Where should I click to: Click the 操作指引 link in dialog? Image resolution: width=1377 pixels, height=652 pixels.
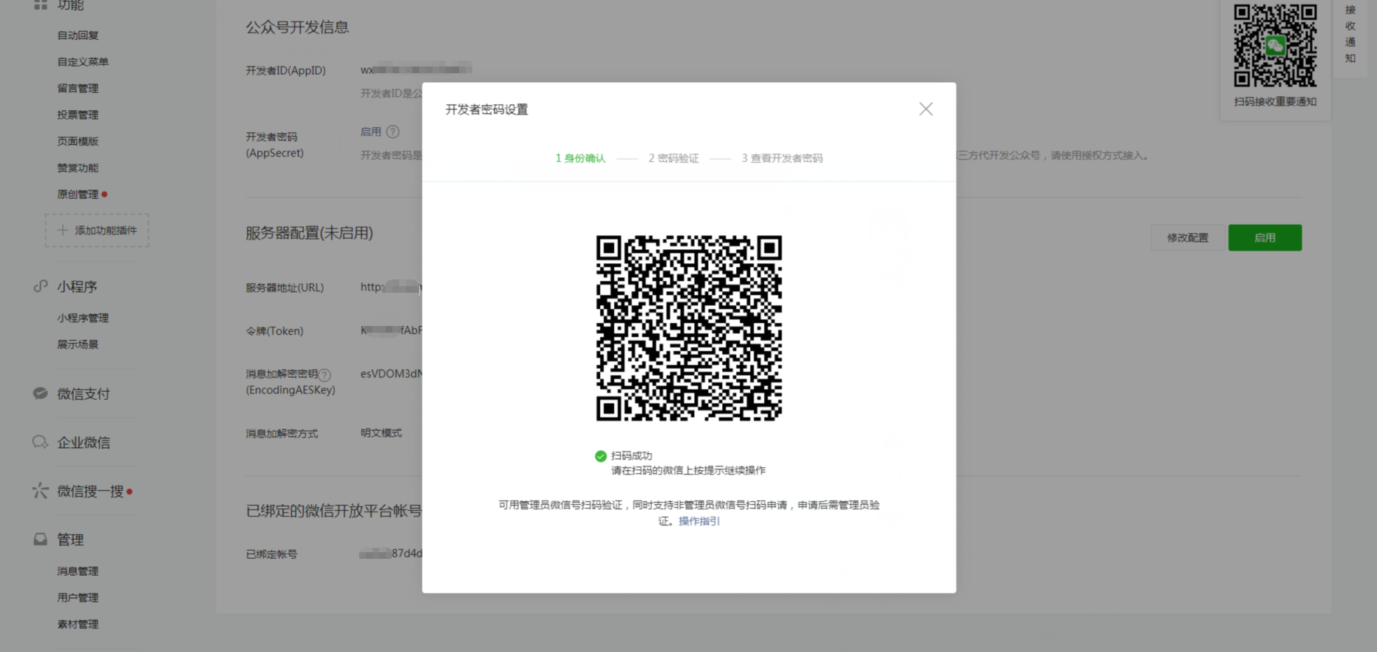pos(698,521)
